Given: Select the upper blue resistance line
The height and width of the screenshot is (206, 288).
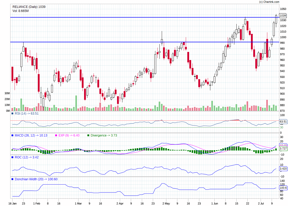Looking at the screenshot, I should point(141,18).
